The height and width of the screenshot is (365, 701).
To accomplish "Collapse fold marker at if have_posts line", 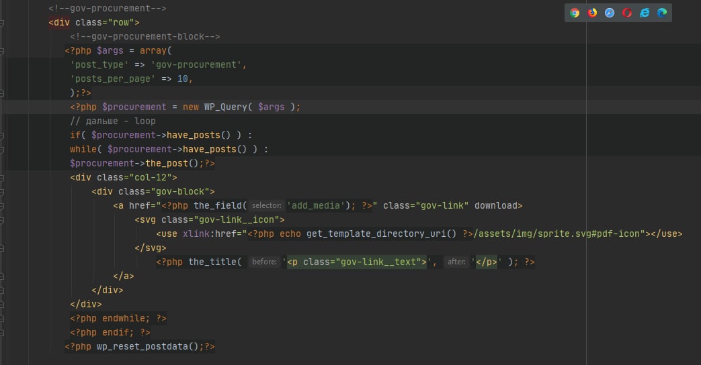I will point(2,136).
